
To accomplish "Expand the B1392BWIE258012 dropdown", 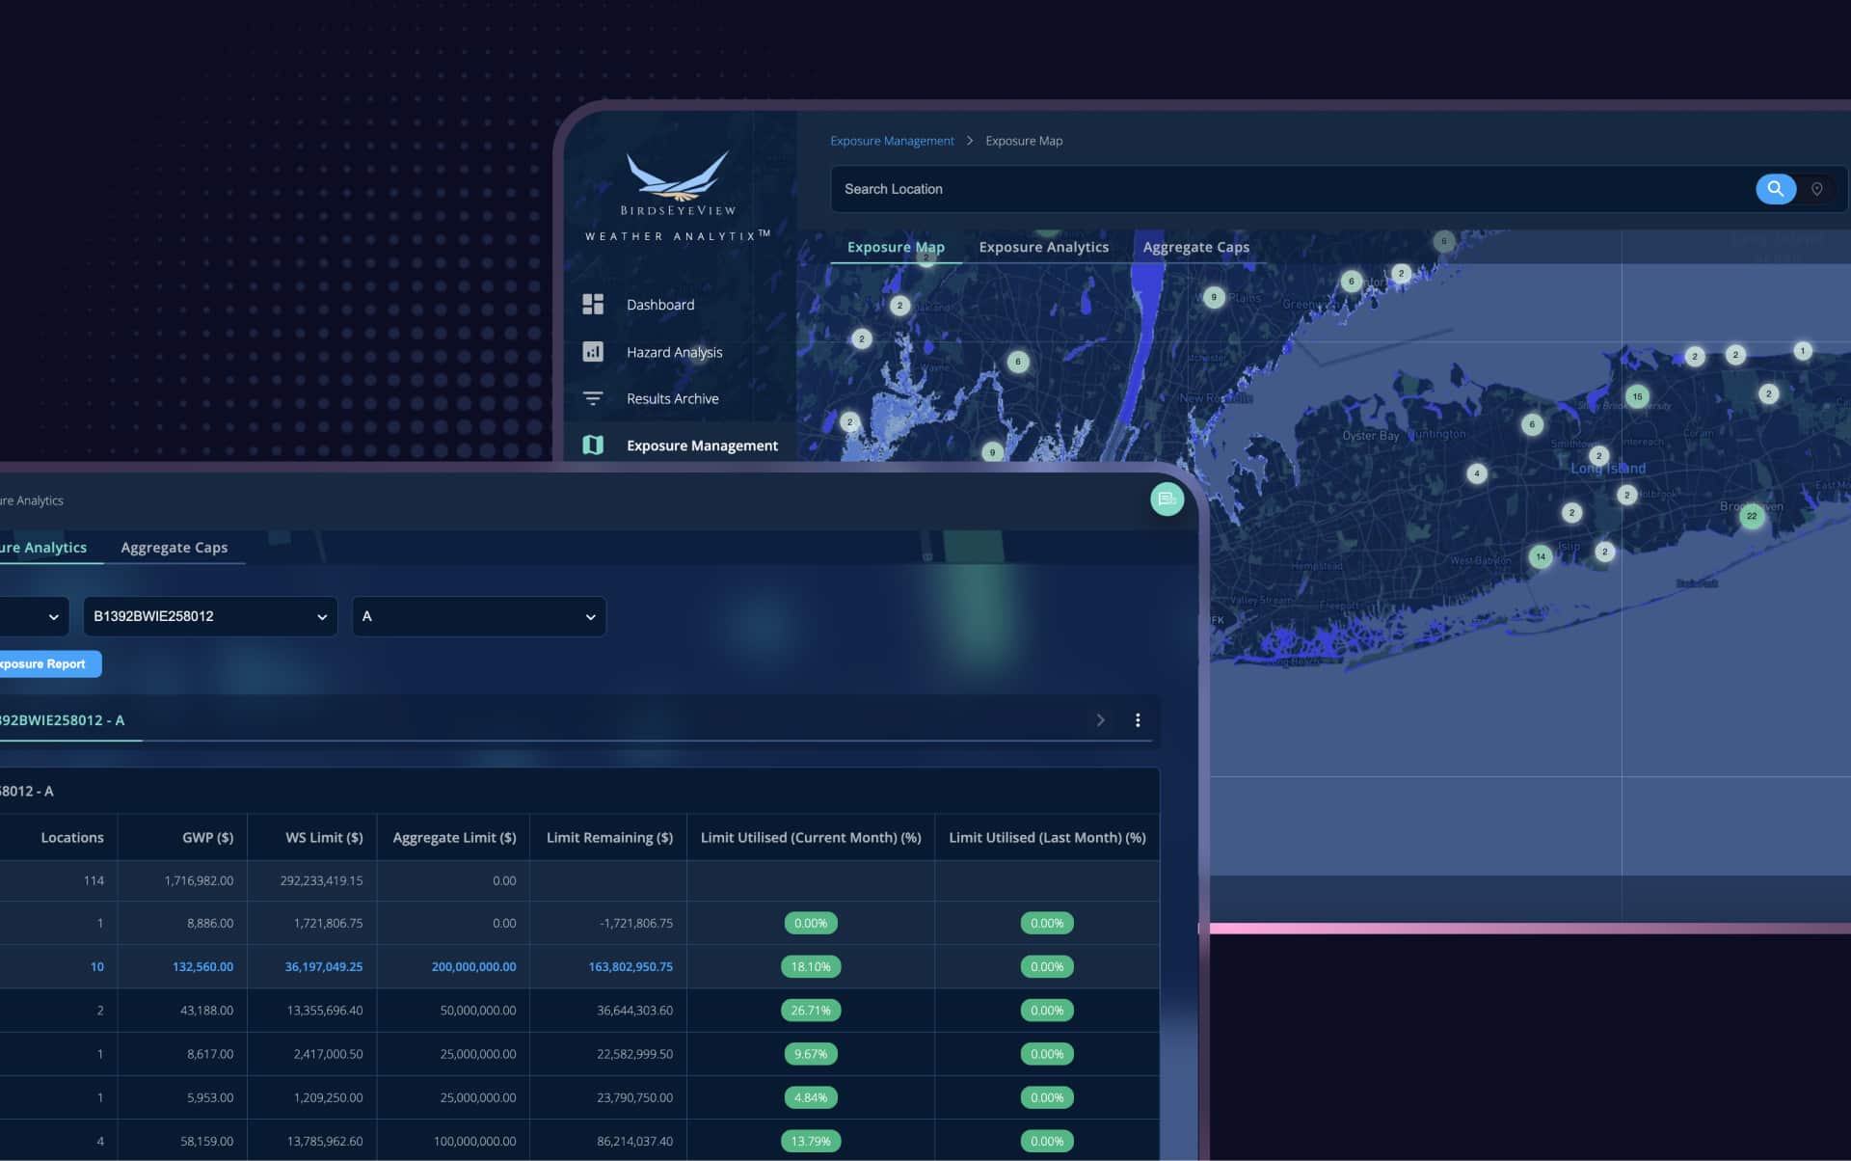I will pyautogui.click(x=210, y=616).
